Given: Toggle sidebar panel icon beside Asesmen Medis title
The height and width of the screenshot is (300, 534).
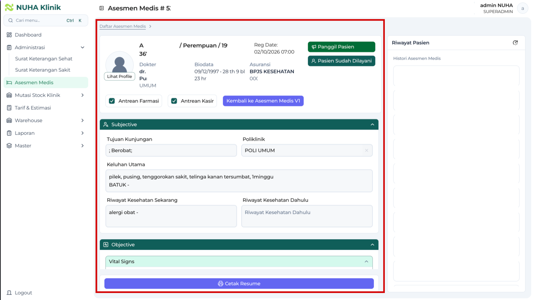Looking at the screenshot, I should [x=102, y=8].
